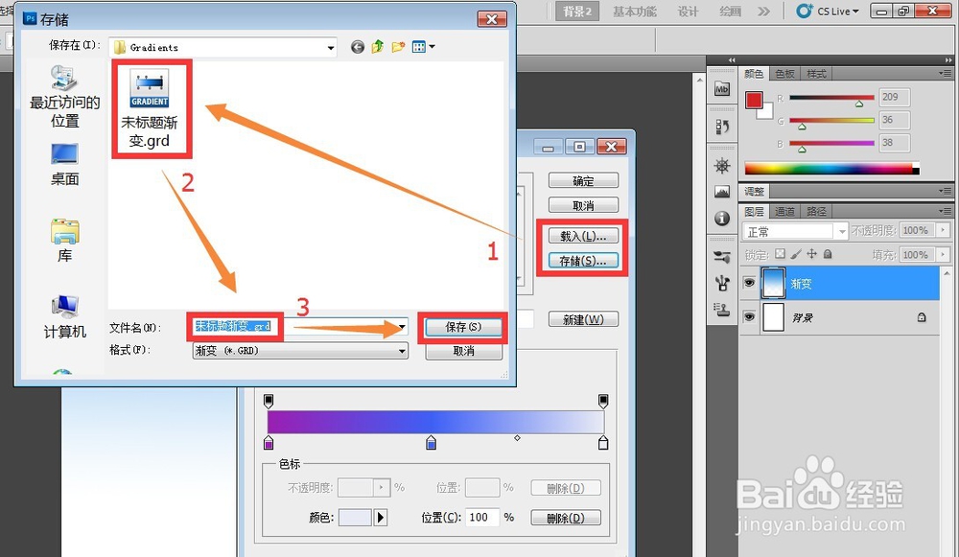Select Libraries in save dialog sidebar

coord(65,241)
